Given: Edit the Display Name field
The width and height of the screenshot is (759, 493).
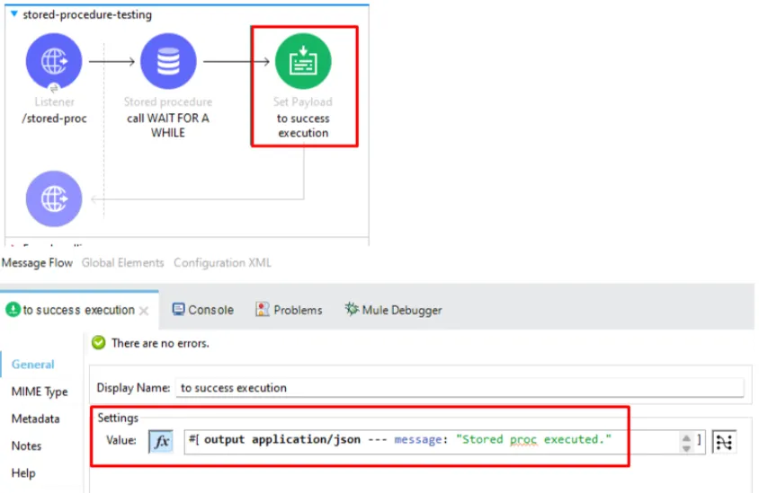Looking at the screenshot, I should point(460,388).
